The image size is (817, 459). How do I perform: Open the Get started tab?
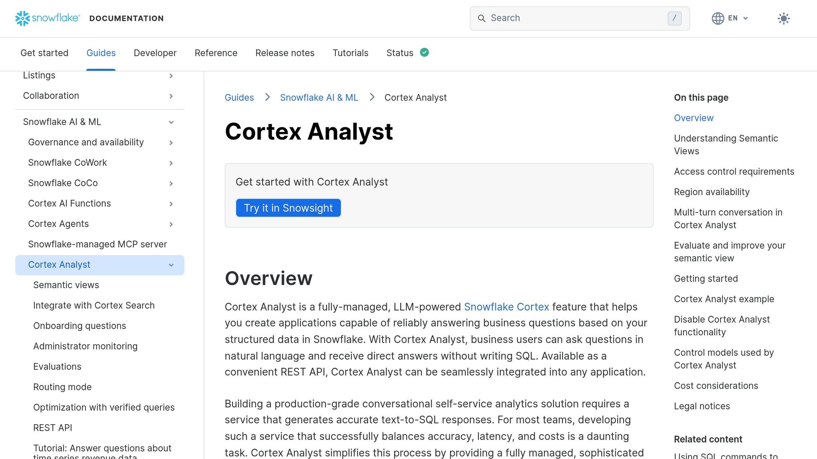44,53
